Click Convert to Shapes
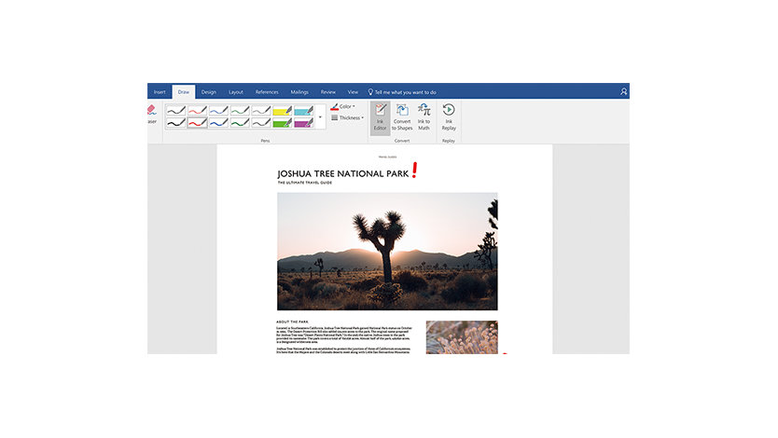Screen dimensions: 778x438 [402, 118]
